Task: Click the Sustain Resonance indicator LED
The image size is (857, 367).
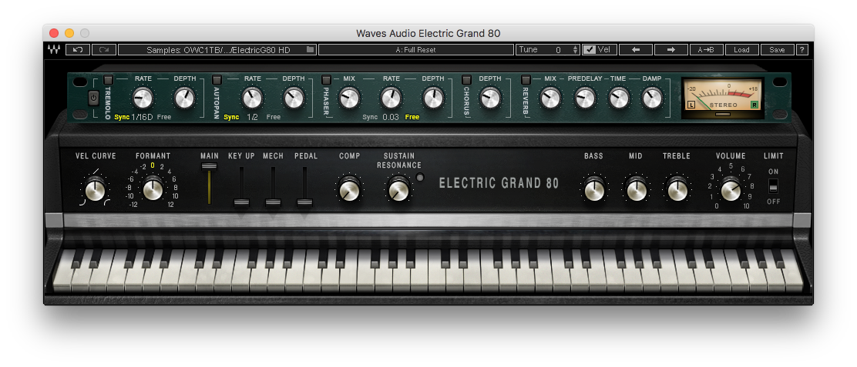Action: pyautogui.click(x=420, y=177)
